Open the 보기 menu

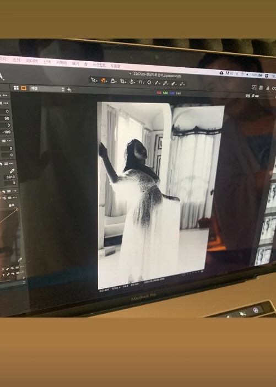75,63
